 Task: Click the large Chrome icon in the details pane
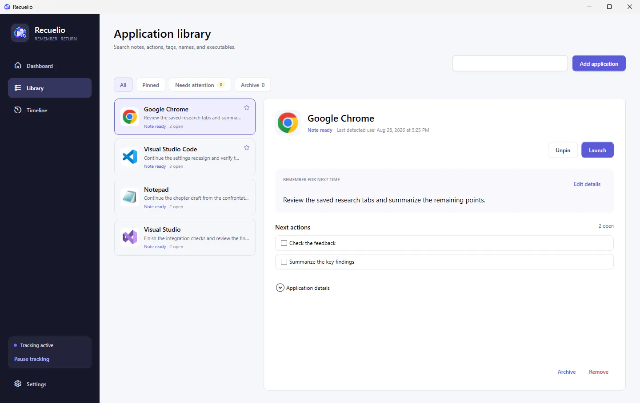[x=288, y=123]
